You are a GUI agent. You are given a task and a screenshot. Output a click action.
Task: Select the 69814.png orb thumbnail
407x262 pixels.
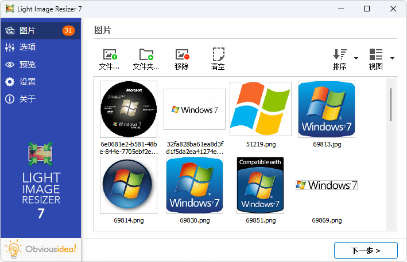click(129, 185)
